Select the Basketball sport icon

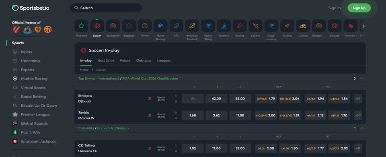coord(113,26)
